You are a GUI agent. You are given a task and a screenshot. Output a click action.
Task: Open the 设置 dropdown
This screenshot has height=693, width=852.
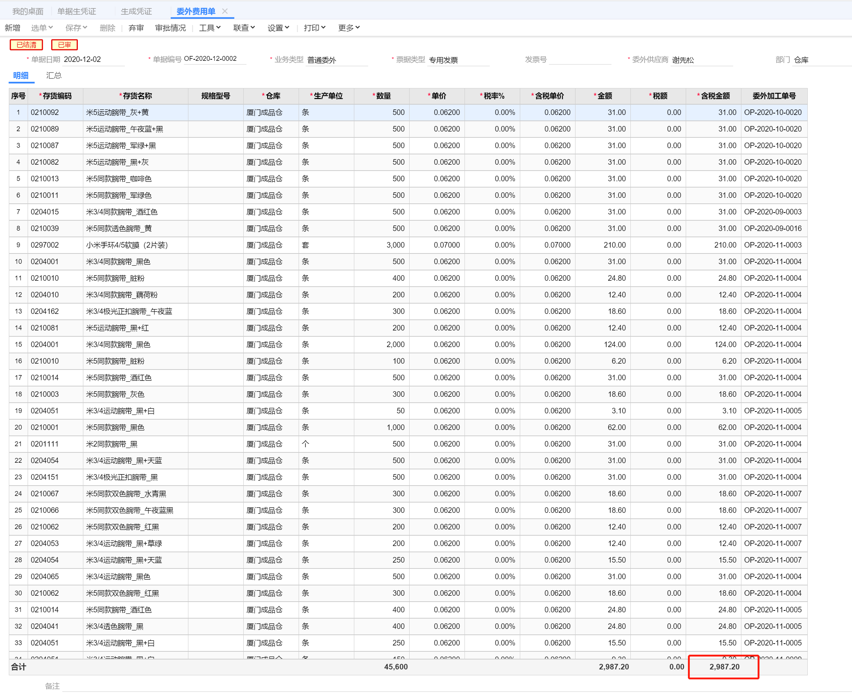pos(278,28)
